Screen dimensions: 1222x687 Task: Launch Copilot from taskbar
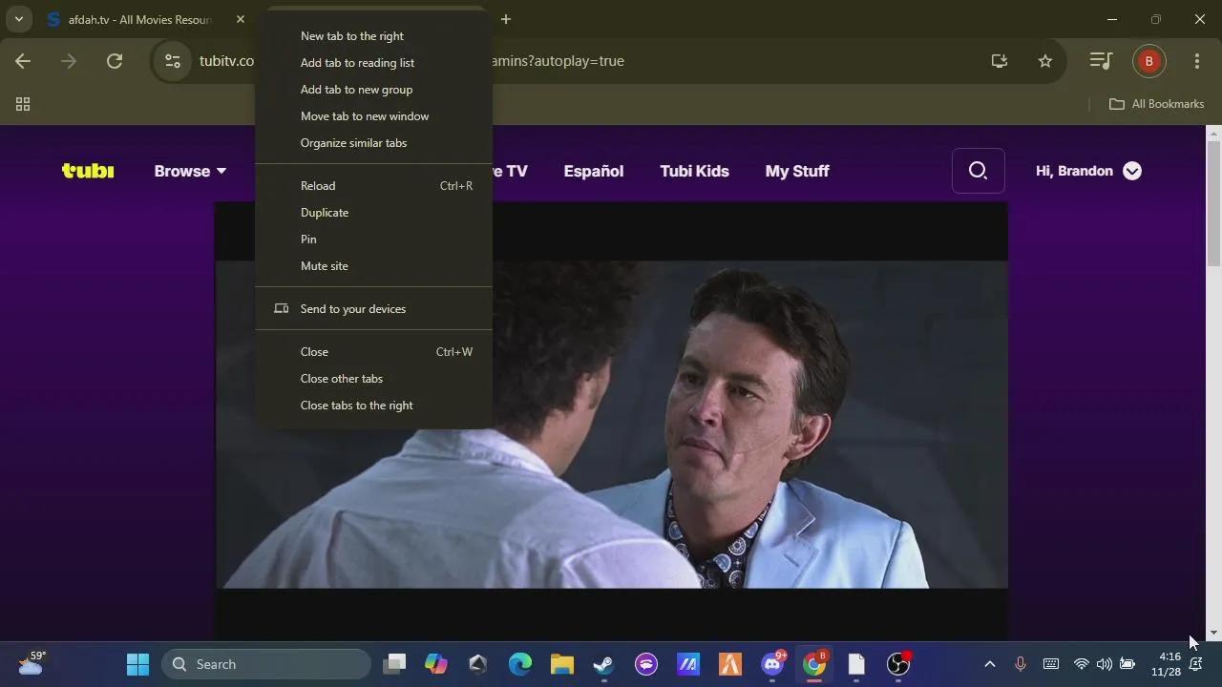436,664
